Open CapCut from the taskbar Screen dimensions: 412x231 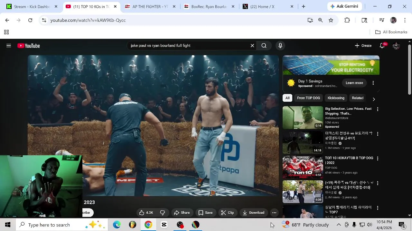[x=164, y=225]
